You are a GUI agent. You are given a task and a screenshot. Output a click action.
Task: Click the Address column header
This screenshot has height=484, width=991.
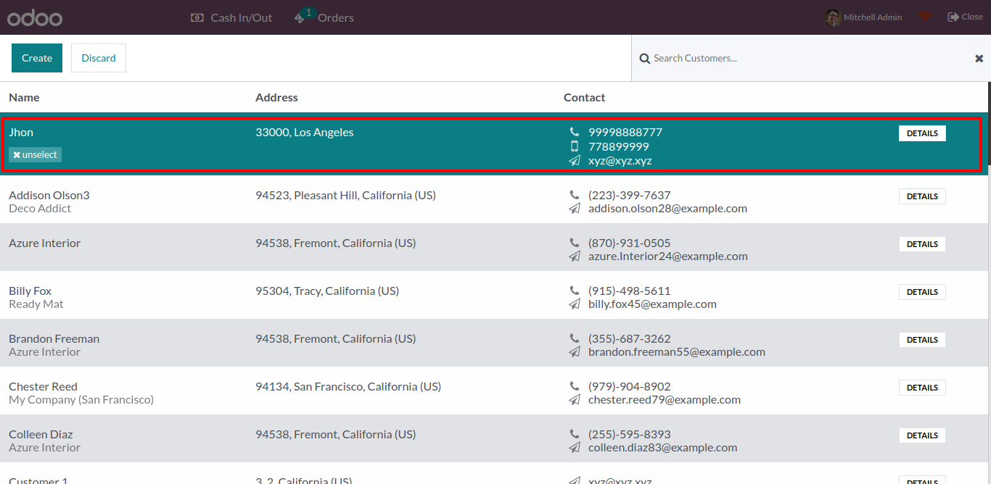point(276,97)
